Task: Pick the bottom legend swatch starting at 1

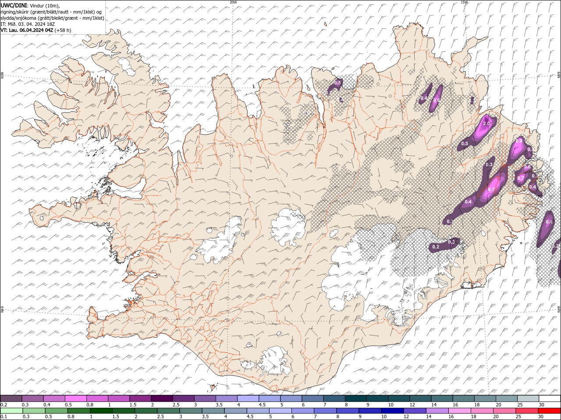Action: tap(101, 411)
